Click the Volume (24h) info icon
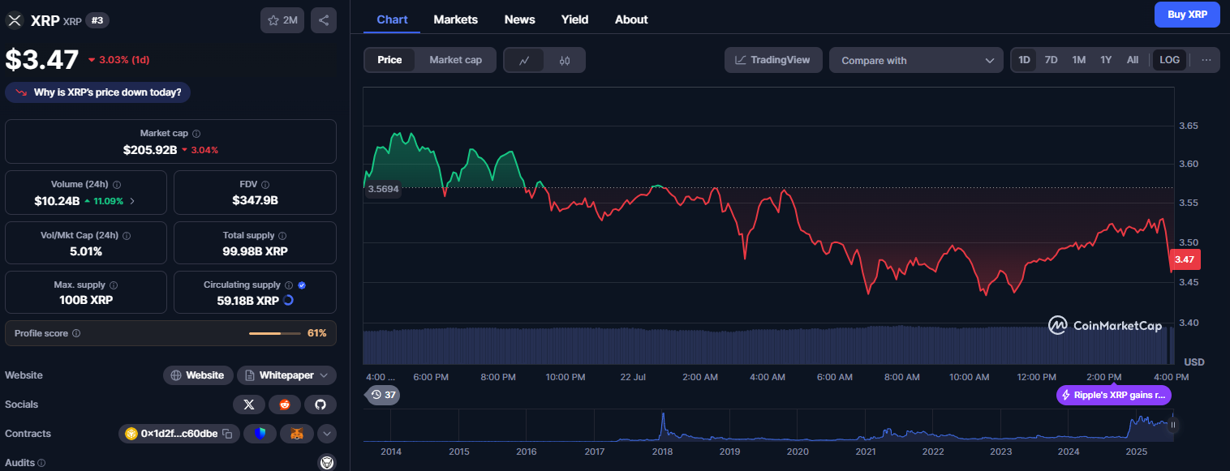 117,184
